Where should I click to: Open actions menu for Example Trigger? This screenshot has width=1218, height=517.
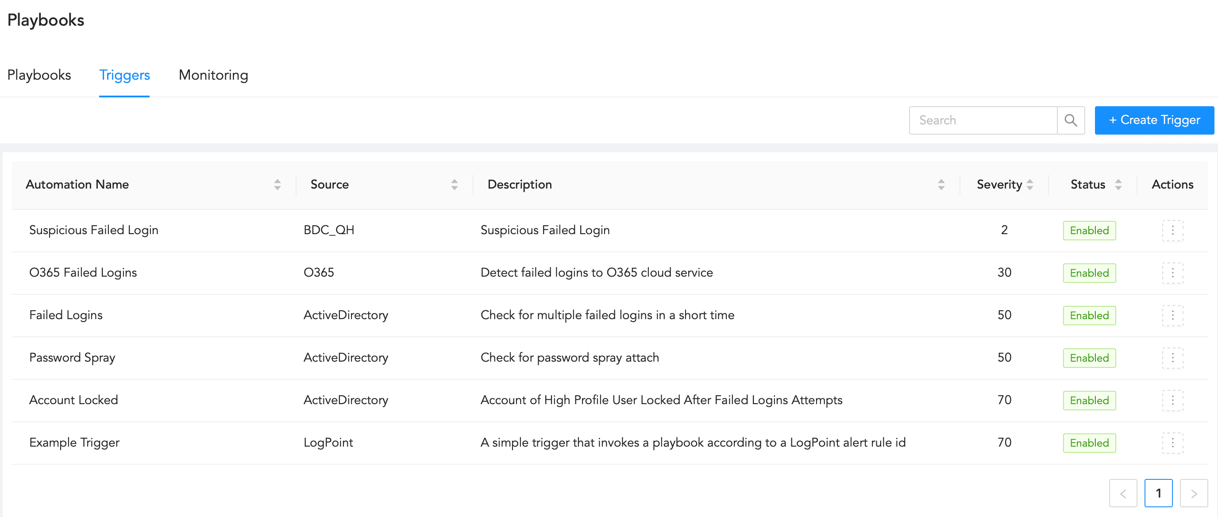[1172, 443]
